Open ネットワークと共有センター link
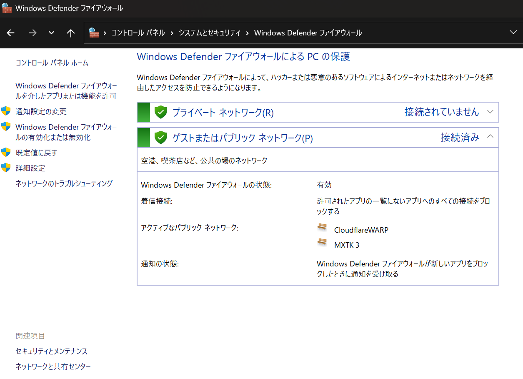523x379 pixels. point(53,367)
